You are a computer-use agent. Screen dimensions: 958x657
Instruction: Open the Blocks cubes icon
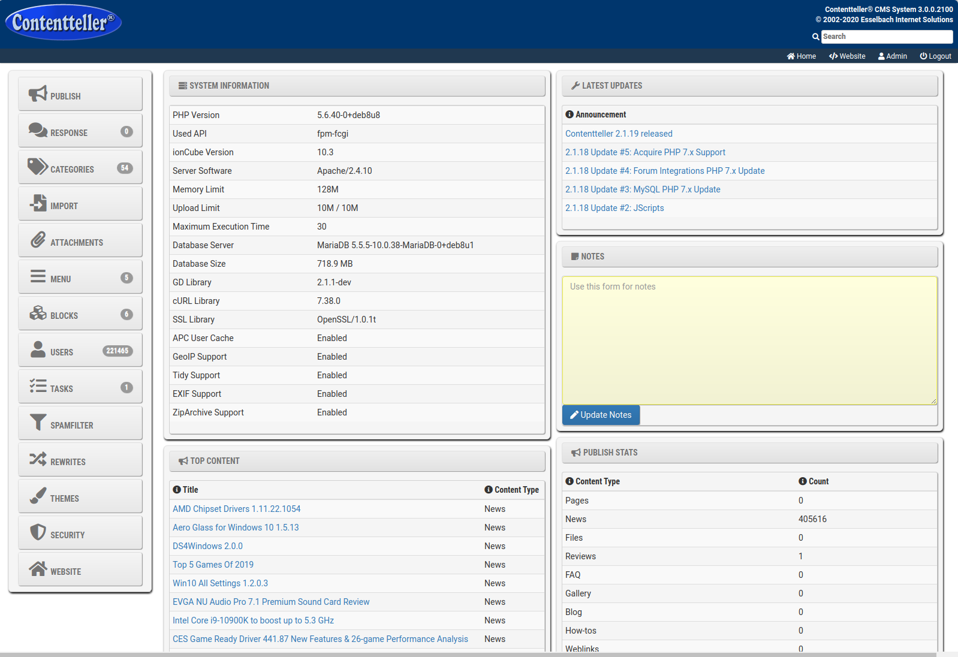38,313
